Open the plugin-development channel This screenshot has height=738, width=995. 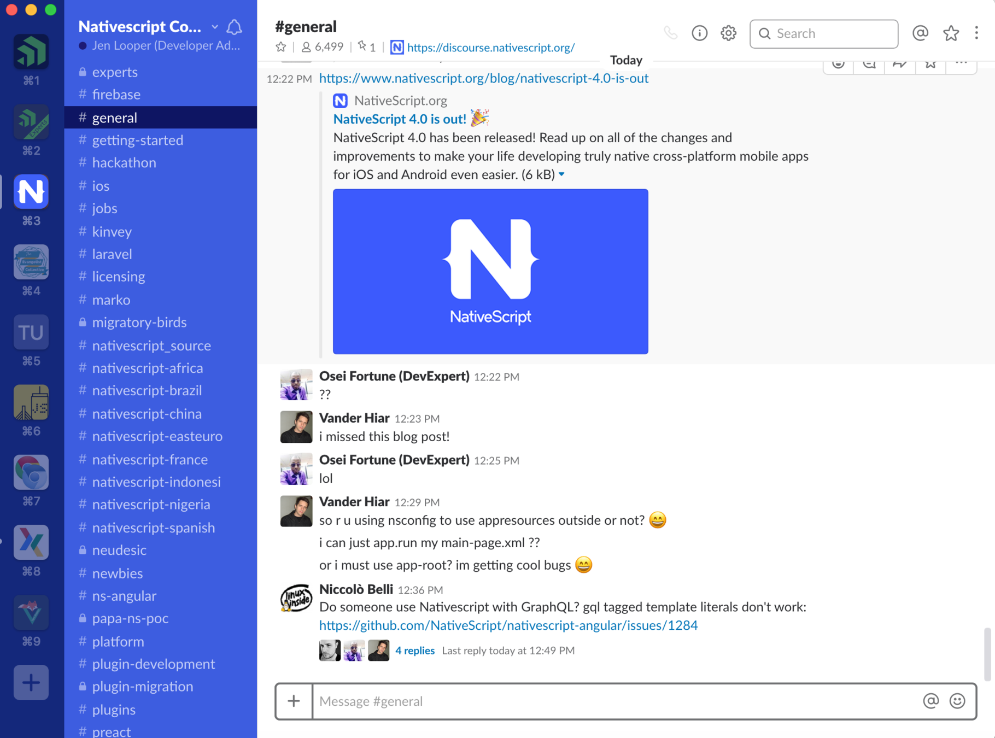tap(161, 664)
